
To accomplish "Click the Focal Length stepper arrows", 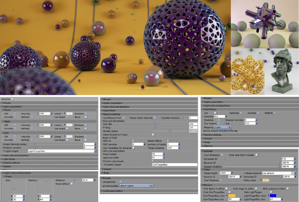I will 164,154.
